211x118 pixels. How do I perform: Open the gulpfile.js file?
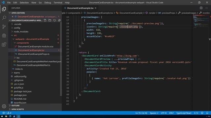tap(18, 88)
